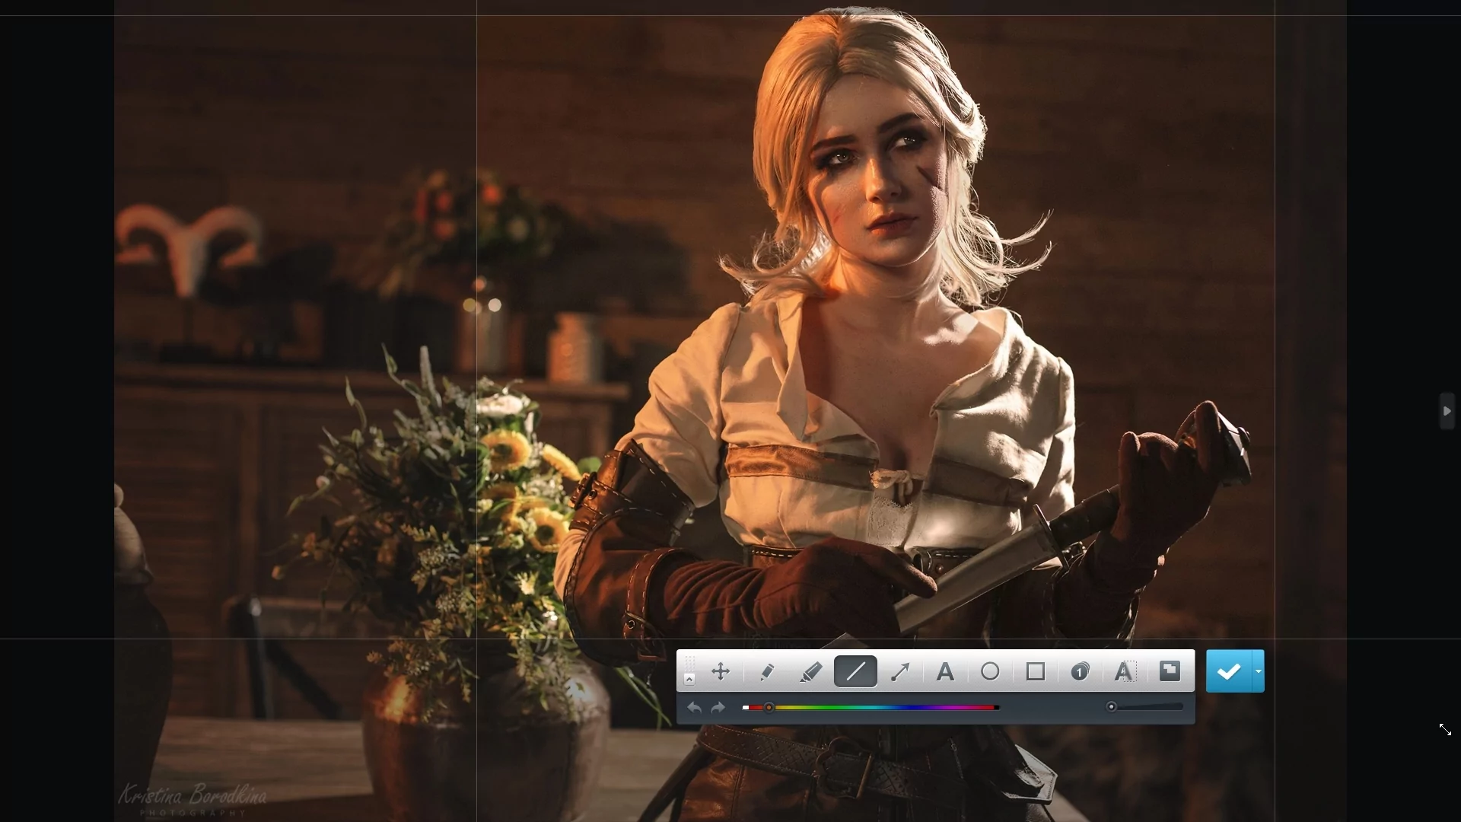Image resolution: width=1461 pixels, height=822 pixels.
Task: Select the Arrow tool
Action: (x=901, y=671)
